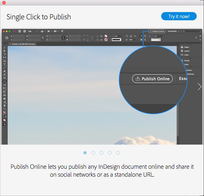This screenshot has width=204, height=196.
Task: Click the GPU Performance rocket icon
Action: [x=62, y=31]
